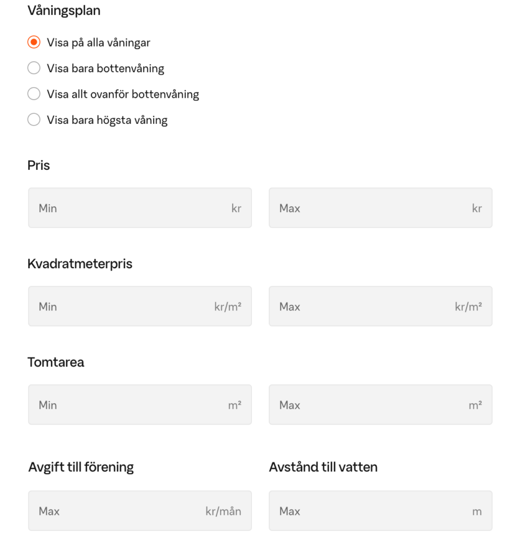
Task: Focus the Pris Max input field
Action: click(369, 208)
